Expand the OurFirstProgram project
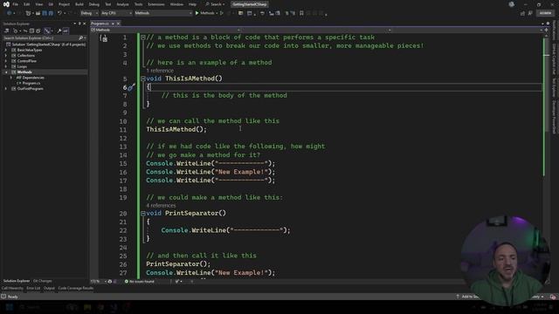This screenshot has width=559, height=314. tap(6, 89)
